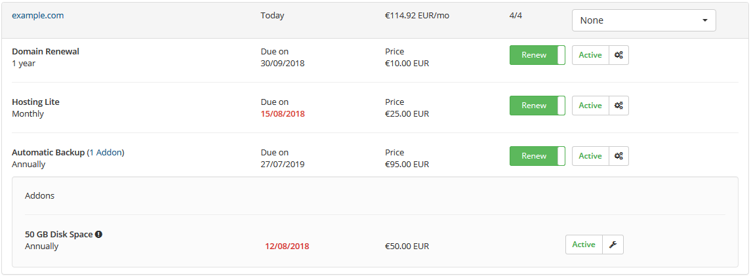Expand the 1 Addon link
The height and width of the screenshot is (276, 751).
point(106,153)
